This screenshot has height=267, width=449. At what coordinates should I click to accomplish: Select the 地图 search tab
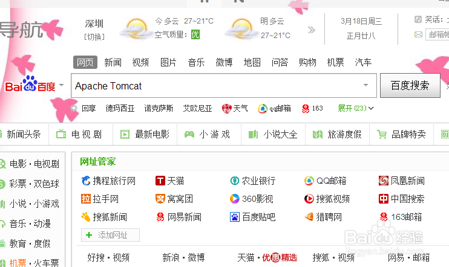pyautogui.click(x=252, y=62)
